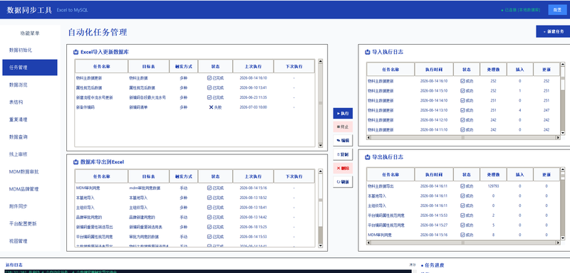This screenshot has width=570, height=273.
Task: Click success icon in import log 2026-08-14 15:10 row
Action: (x=462, y=91)
